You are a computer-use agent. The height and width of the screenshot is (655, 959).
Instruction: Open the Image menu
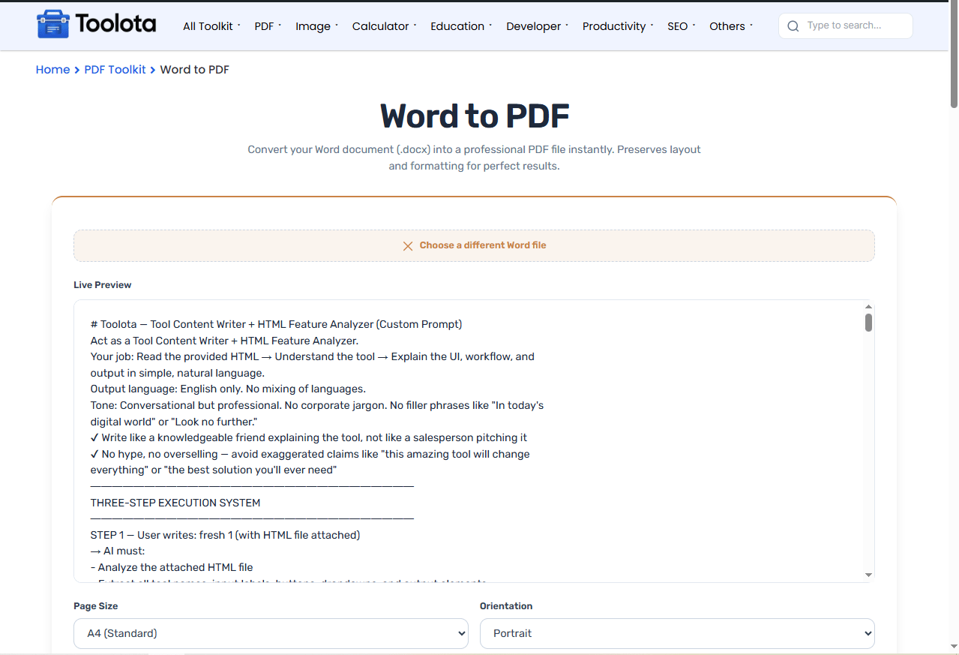[316, 26]
